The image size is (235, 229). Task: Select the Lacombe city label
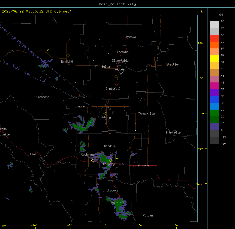[x=123, y=52]
